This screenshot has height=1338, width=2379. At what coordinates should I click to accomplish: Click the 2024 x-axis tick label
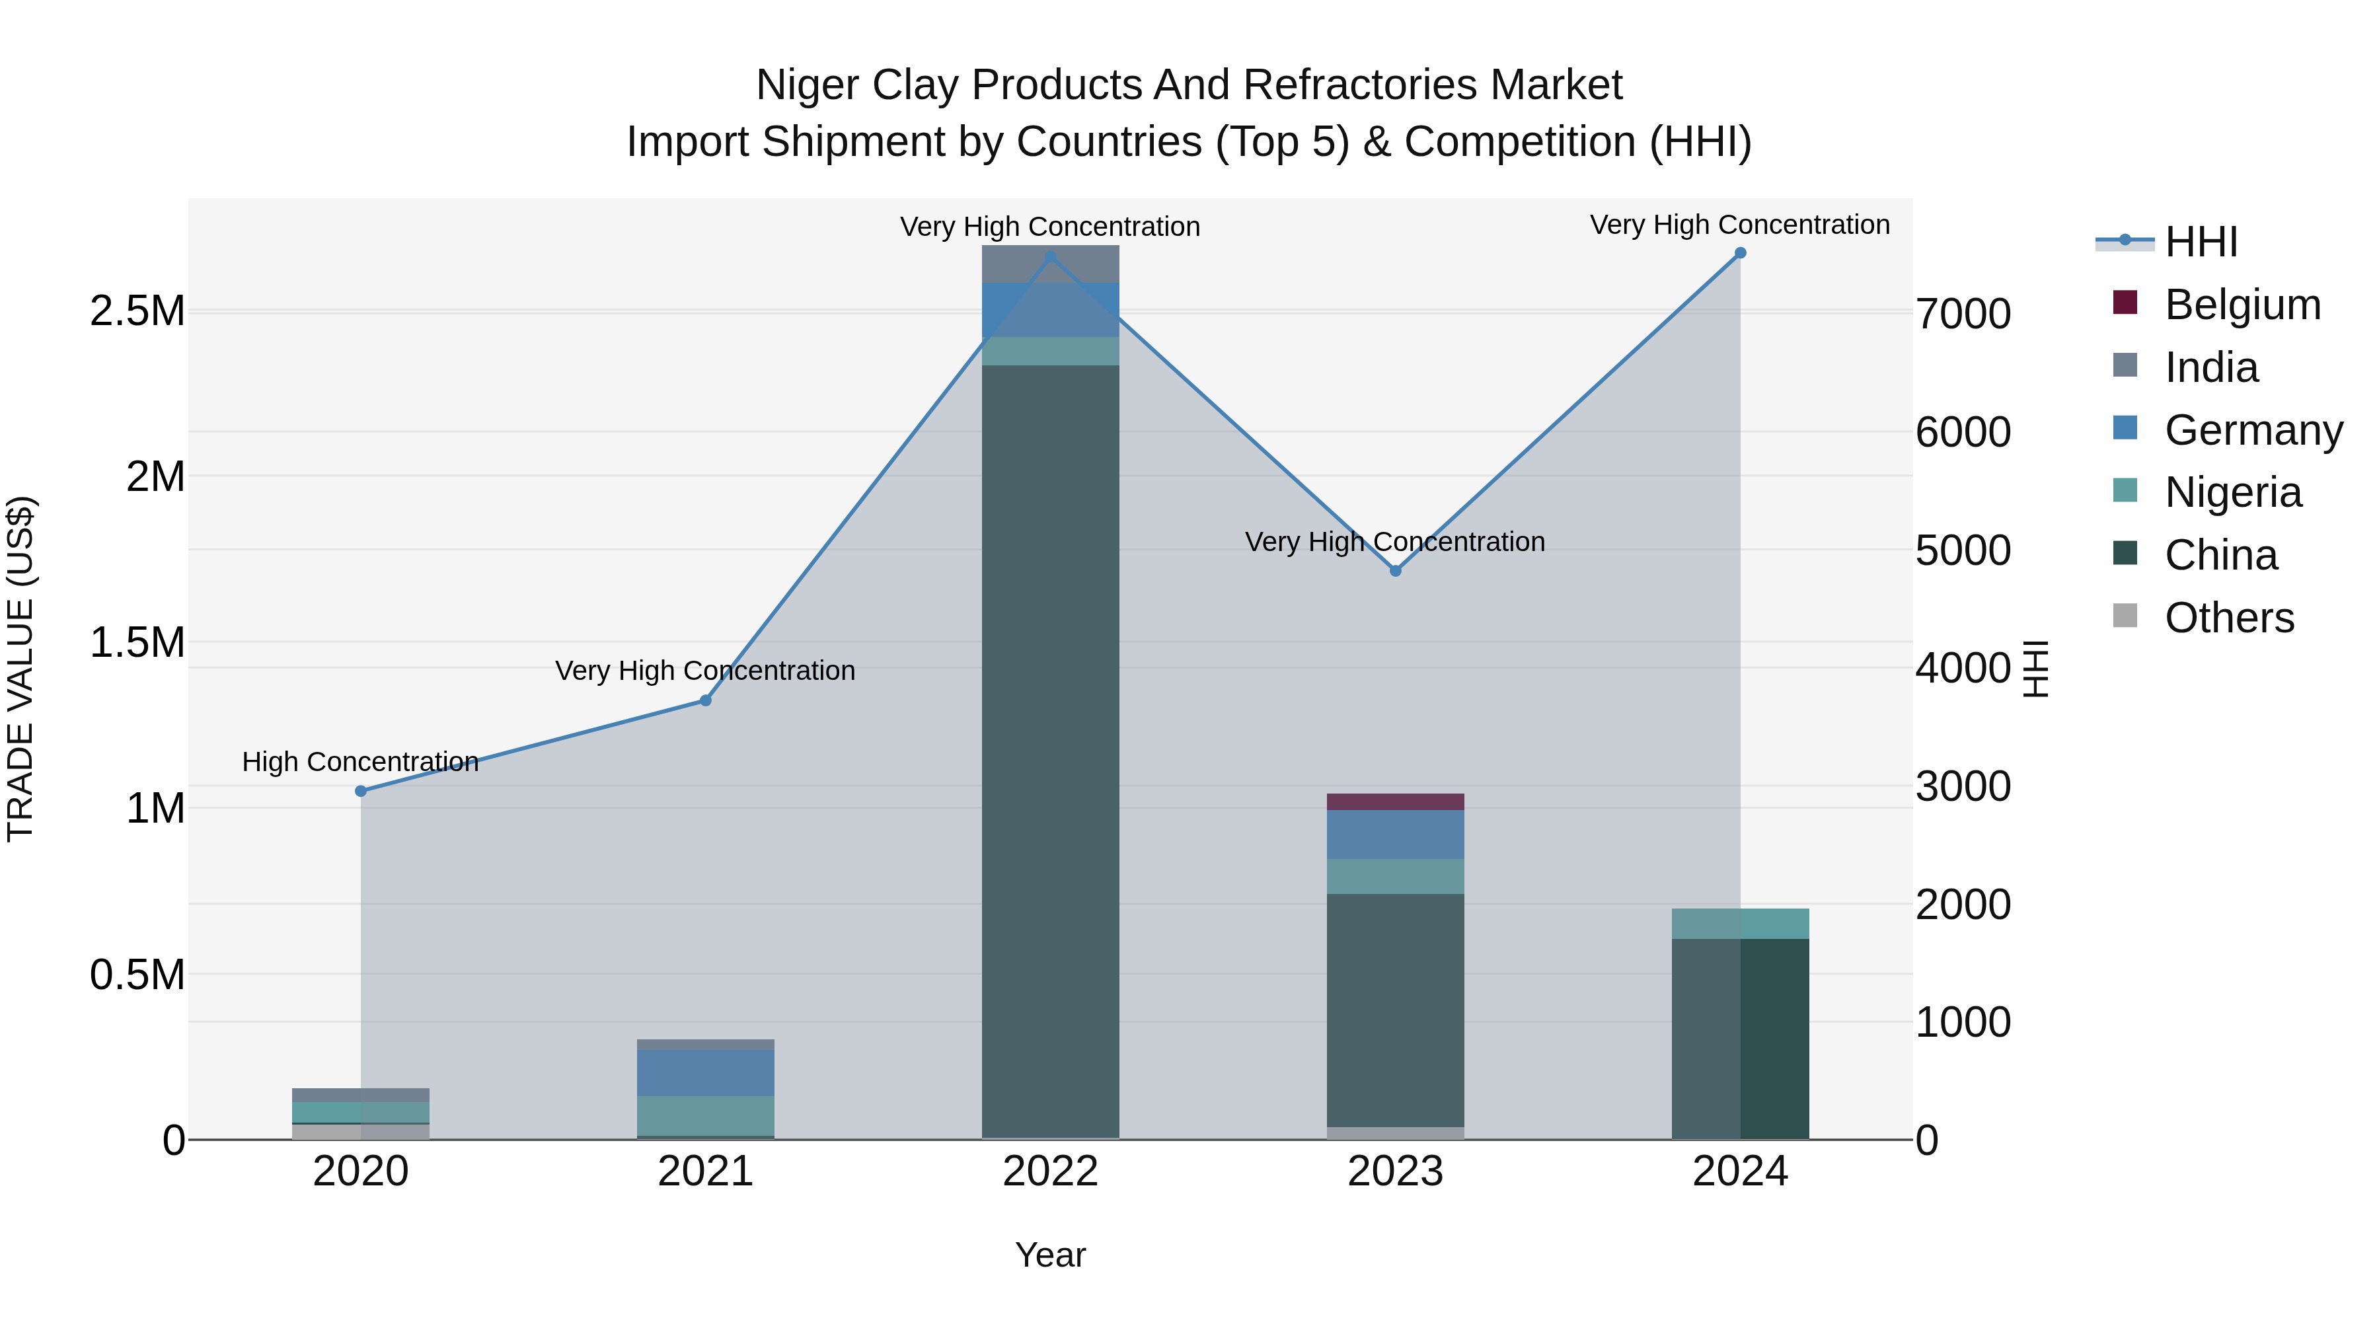(x=1740, y=1171)
